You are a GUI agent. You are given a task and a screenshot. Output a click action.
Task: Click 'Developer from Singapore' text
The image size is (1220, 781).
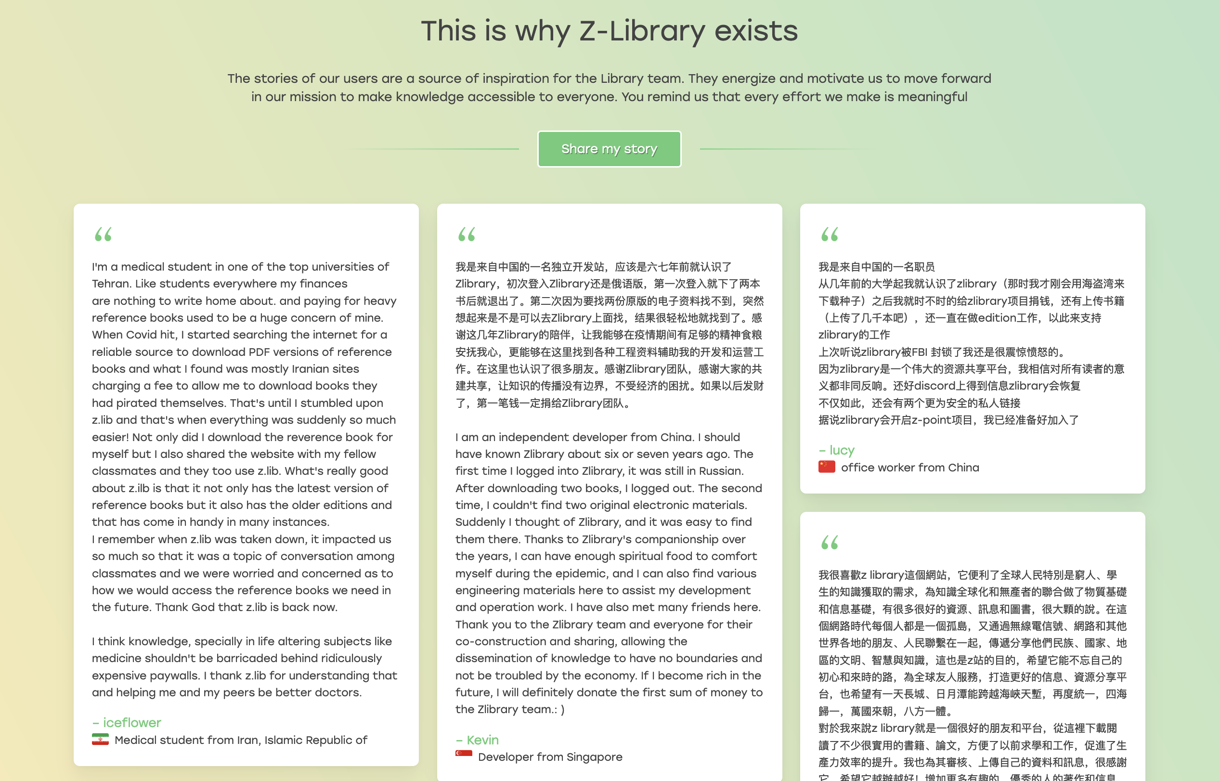[550, 756]
